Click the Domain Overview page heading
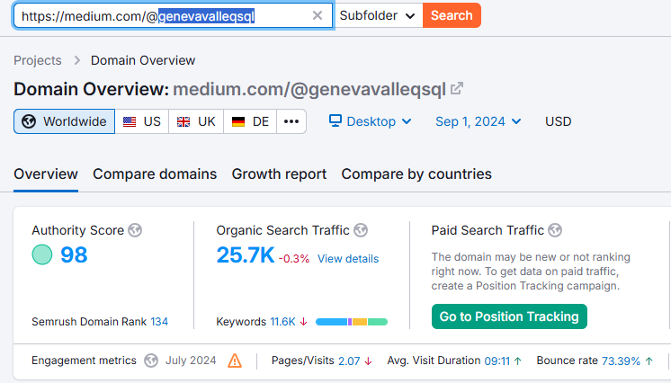 coord(92,89)
